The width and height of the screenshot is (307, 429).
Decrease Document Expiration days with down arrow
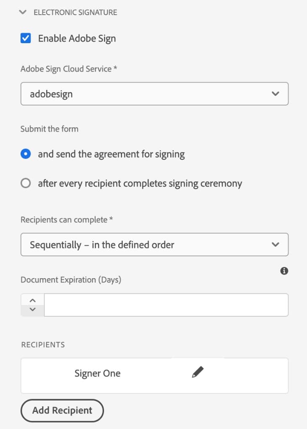coord(33,310)
